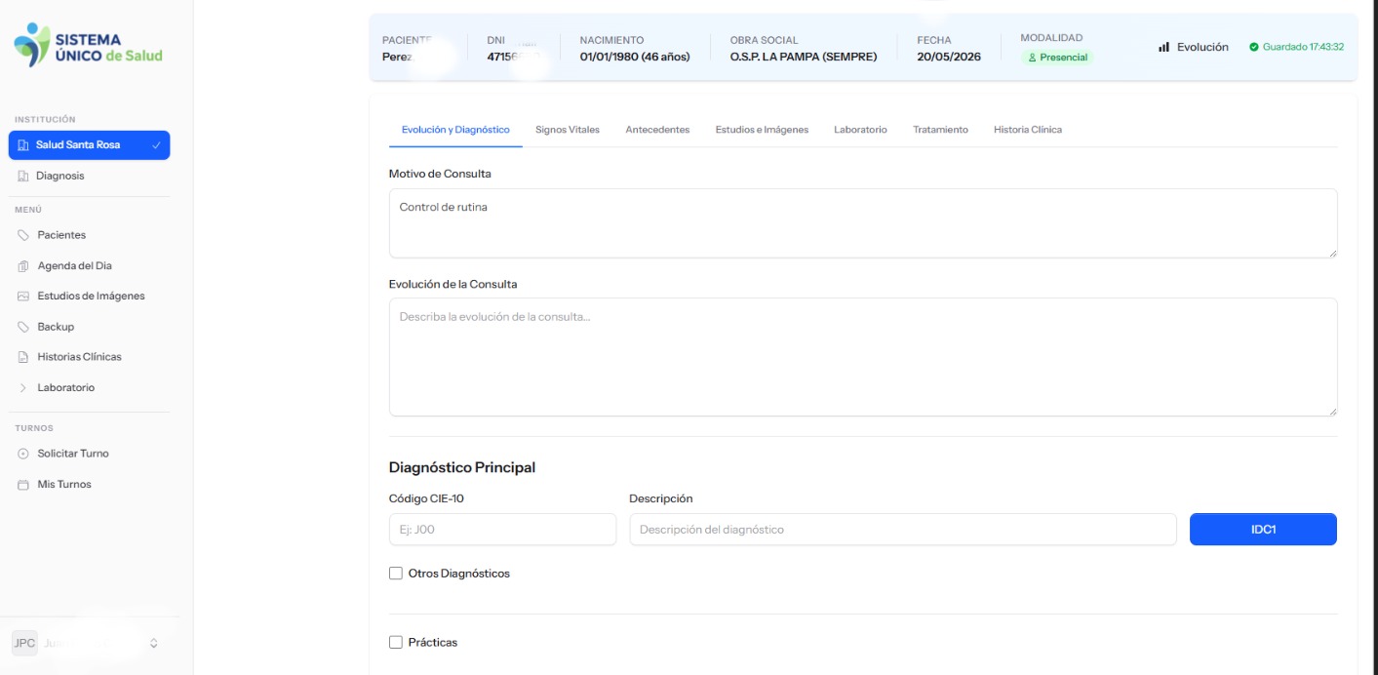This screenshot has height=675, width=1378.
Task: Click the Descripción del diagnóstico field
Action: pos(903,530)
